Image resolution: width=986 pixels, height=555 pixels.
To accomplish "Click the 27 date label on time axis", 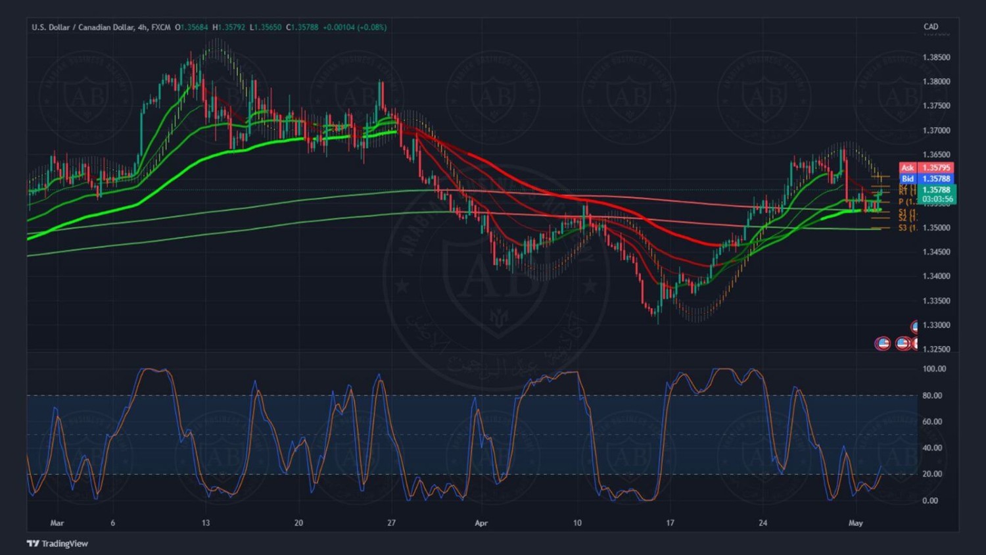I will coord(391,523).
